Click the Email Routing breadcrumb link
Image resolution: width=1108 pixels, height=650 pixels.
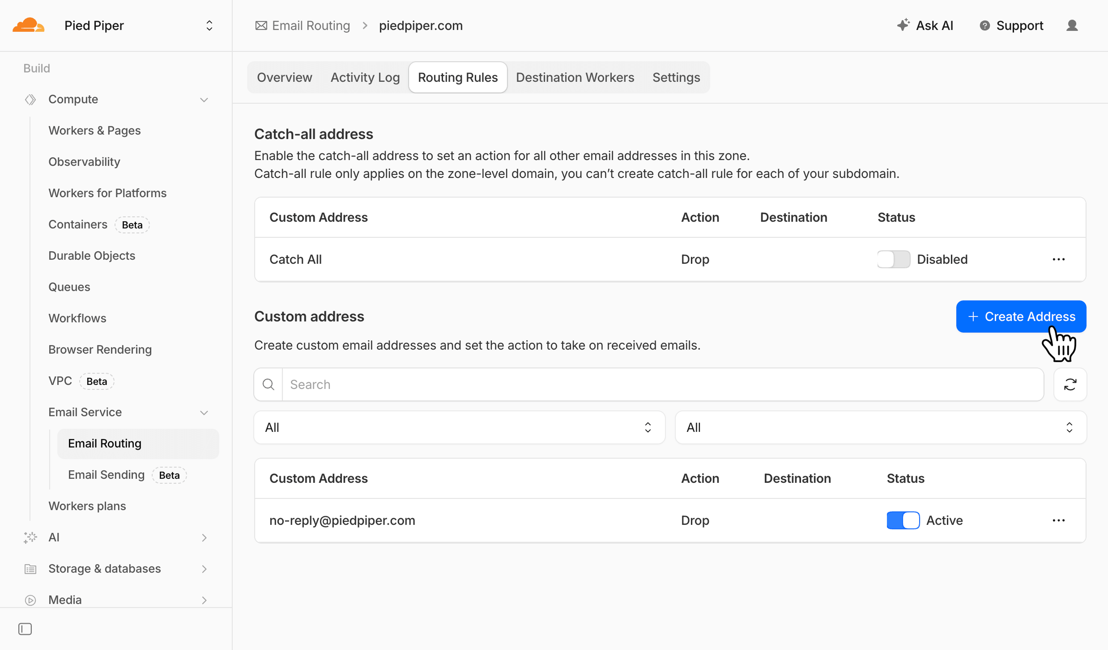[x=311, y=25]
